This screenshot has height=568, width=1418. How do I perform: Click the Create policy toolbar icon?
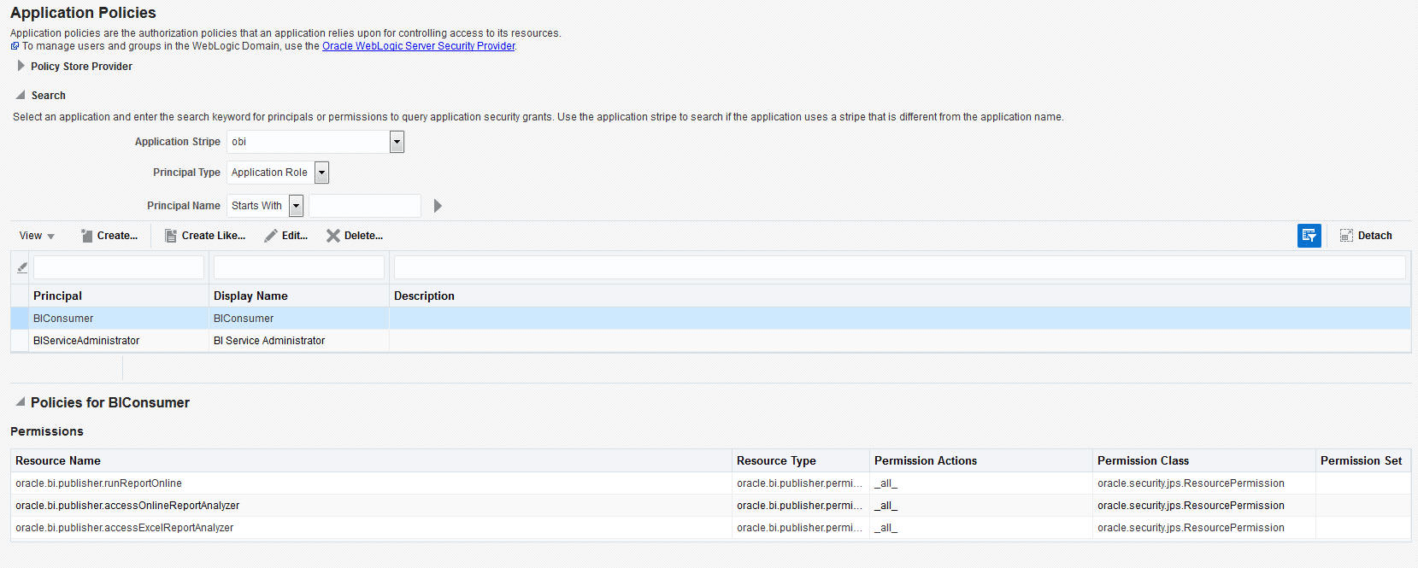click(x=86, y=236)
